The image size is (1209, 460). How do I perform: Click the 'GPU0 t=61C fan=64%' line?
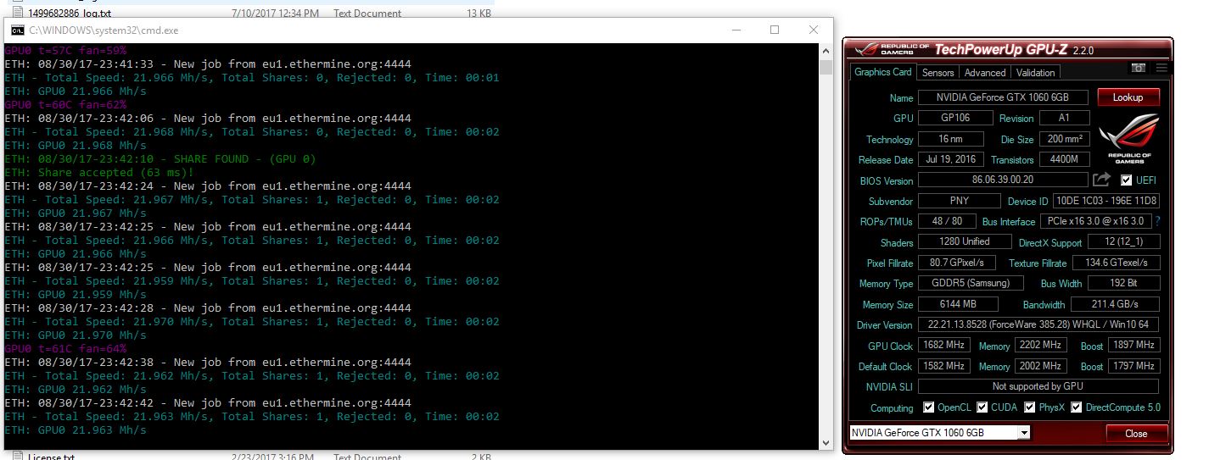point(65,349)
